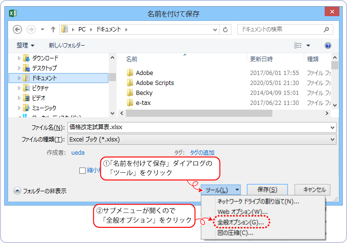Click file list vertical scroll up arrow
The width and height of the screenshot is (347, 243).
335,57
